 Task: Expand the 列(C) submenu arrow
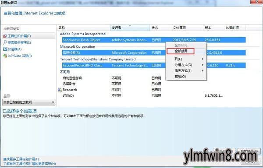pos(203,59)
